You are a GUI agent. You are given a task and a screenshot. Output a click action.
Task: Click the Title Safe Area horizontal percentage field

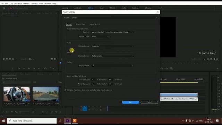93,80
